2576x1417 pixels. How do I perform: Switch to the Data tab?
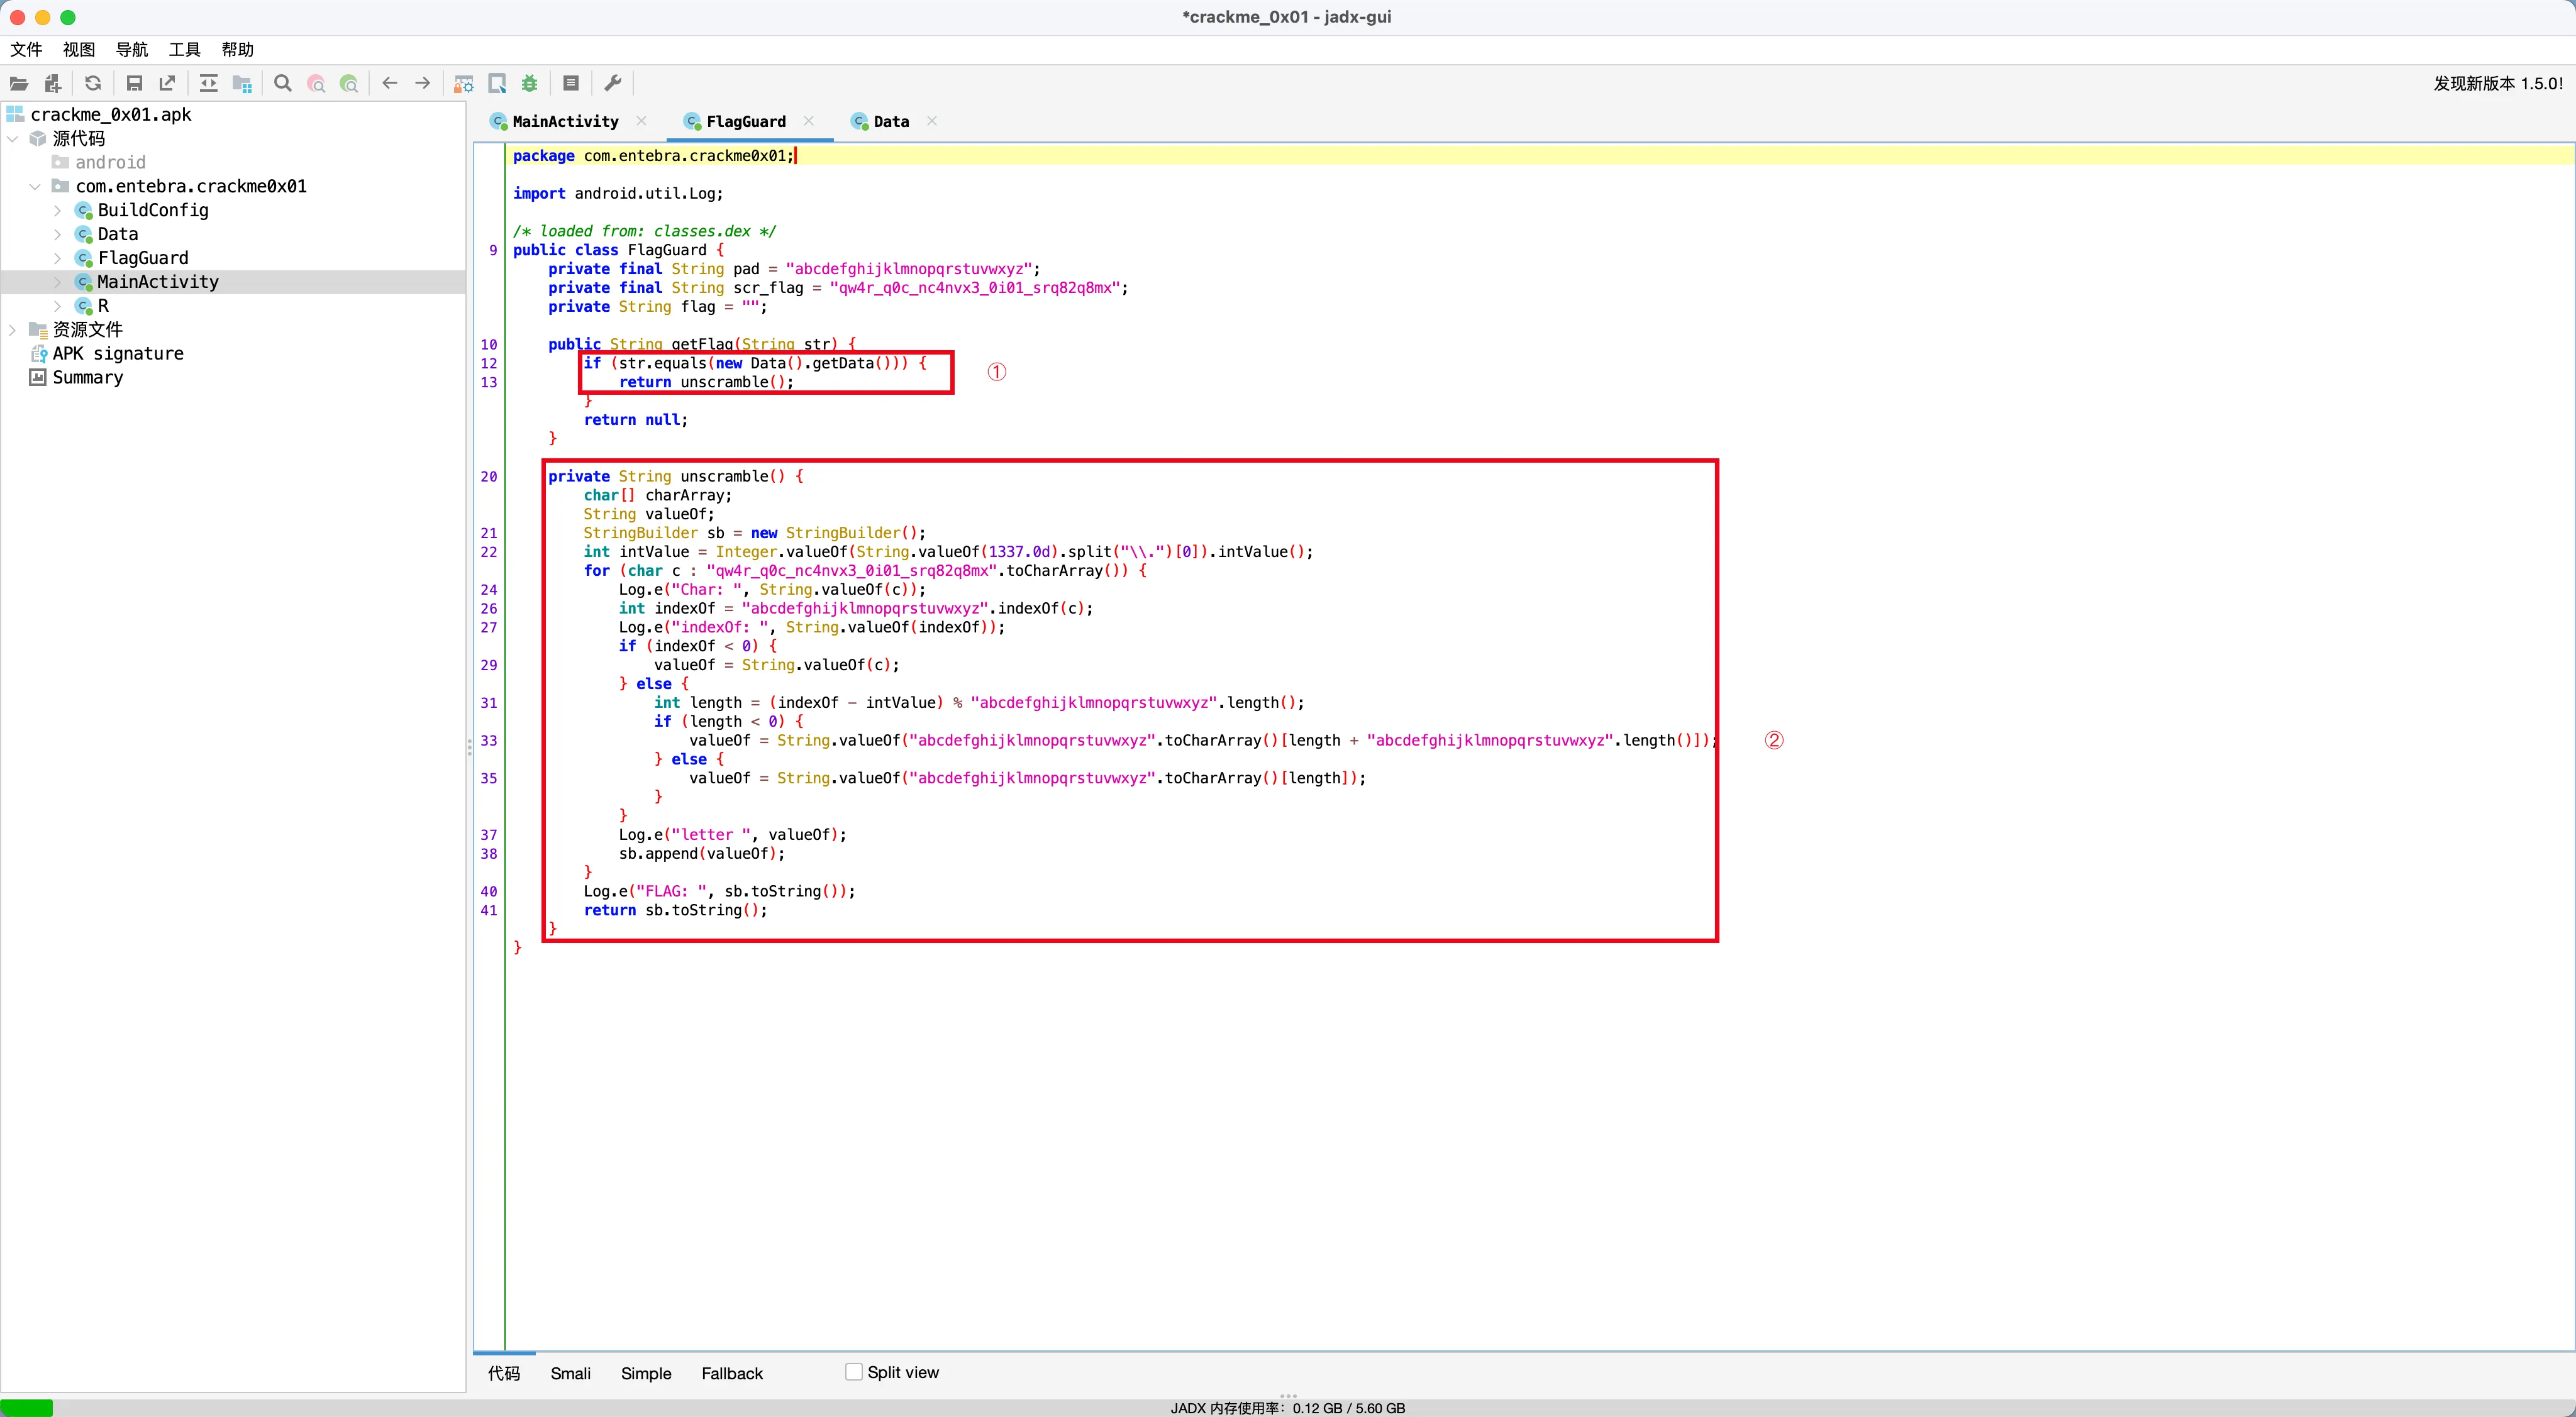click(x=890, y=121)
